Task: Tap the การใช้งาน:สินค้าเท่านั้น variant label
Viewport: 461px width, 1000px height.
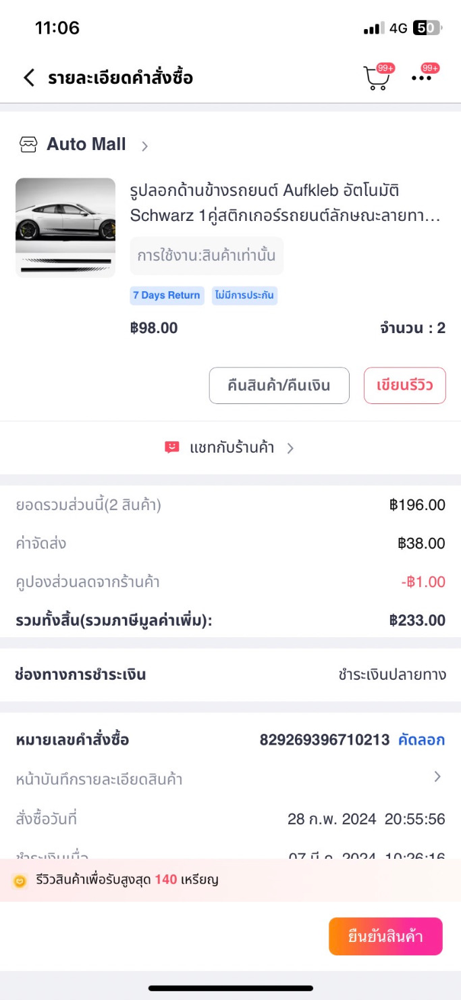Action: pos(207,256)
